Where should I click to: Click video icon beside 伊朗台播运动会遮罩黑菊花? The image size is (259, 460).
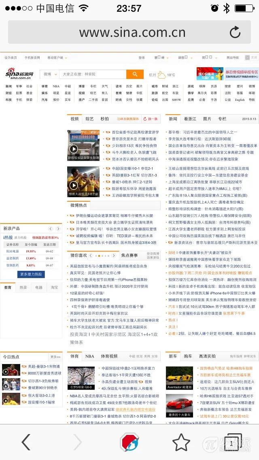(x=72, y=215)
